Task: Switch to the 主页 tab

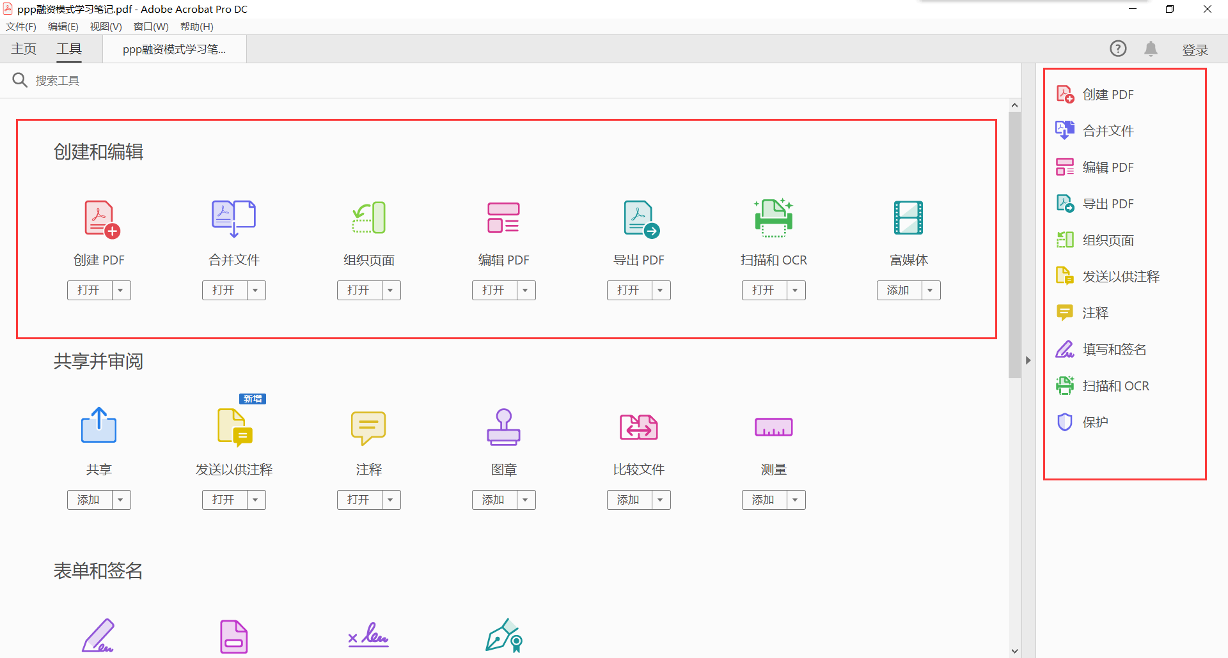Action: 24,49
